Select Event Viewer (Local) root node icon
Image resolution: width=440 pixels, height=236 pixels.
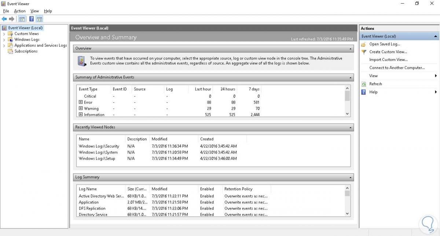(4, 28)
